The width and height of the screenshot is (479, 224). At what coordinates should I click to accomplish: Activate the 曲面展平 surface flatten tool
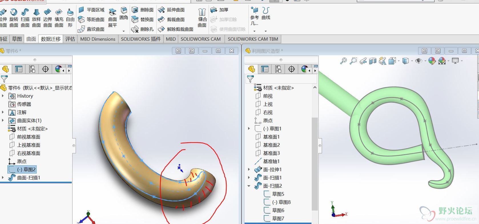pyautogui.click(x=112, y=18)
